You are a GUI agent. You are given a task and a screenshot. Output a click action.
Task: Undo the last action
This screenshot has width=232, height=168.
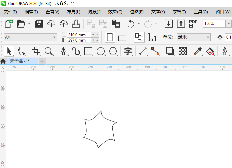pos(131,24)
